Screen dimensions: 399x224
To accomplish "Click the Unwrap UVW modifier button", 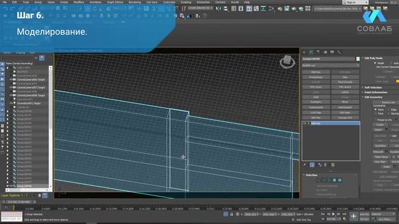I will (x=345, y=118).
